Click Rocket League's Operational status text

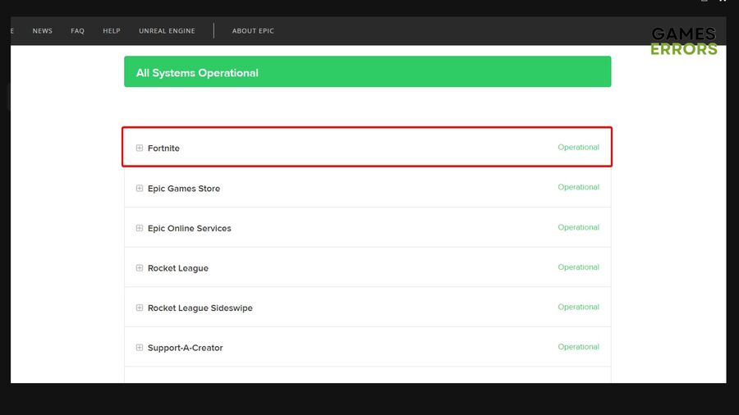point(578,267)
